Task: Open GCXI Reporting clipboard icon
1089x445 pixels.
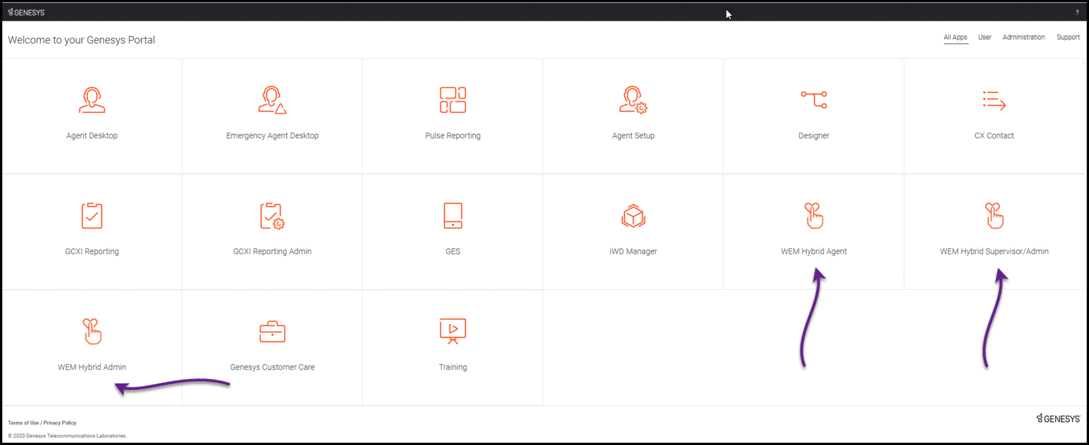Action: click(x=92, y=216)
